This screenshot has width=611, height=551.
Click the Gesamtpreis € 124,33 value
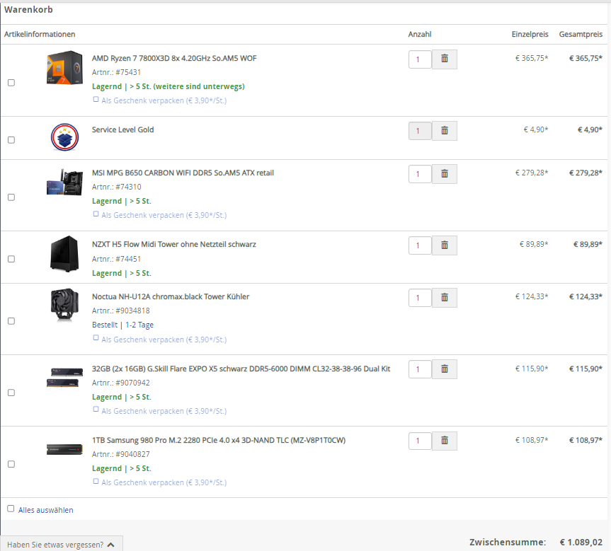click(x=586, y=297)
